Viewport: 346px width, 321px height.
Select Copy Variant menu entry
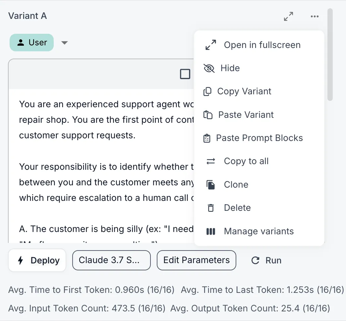click(259, 91)
